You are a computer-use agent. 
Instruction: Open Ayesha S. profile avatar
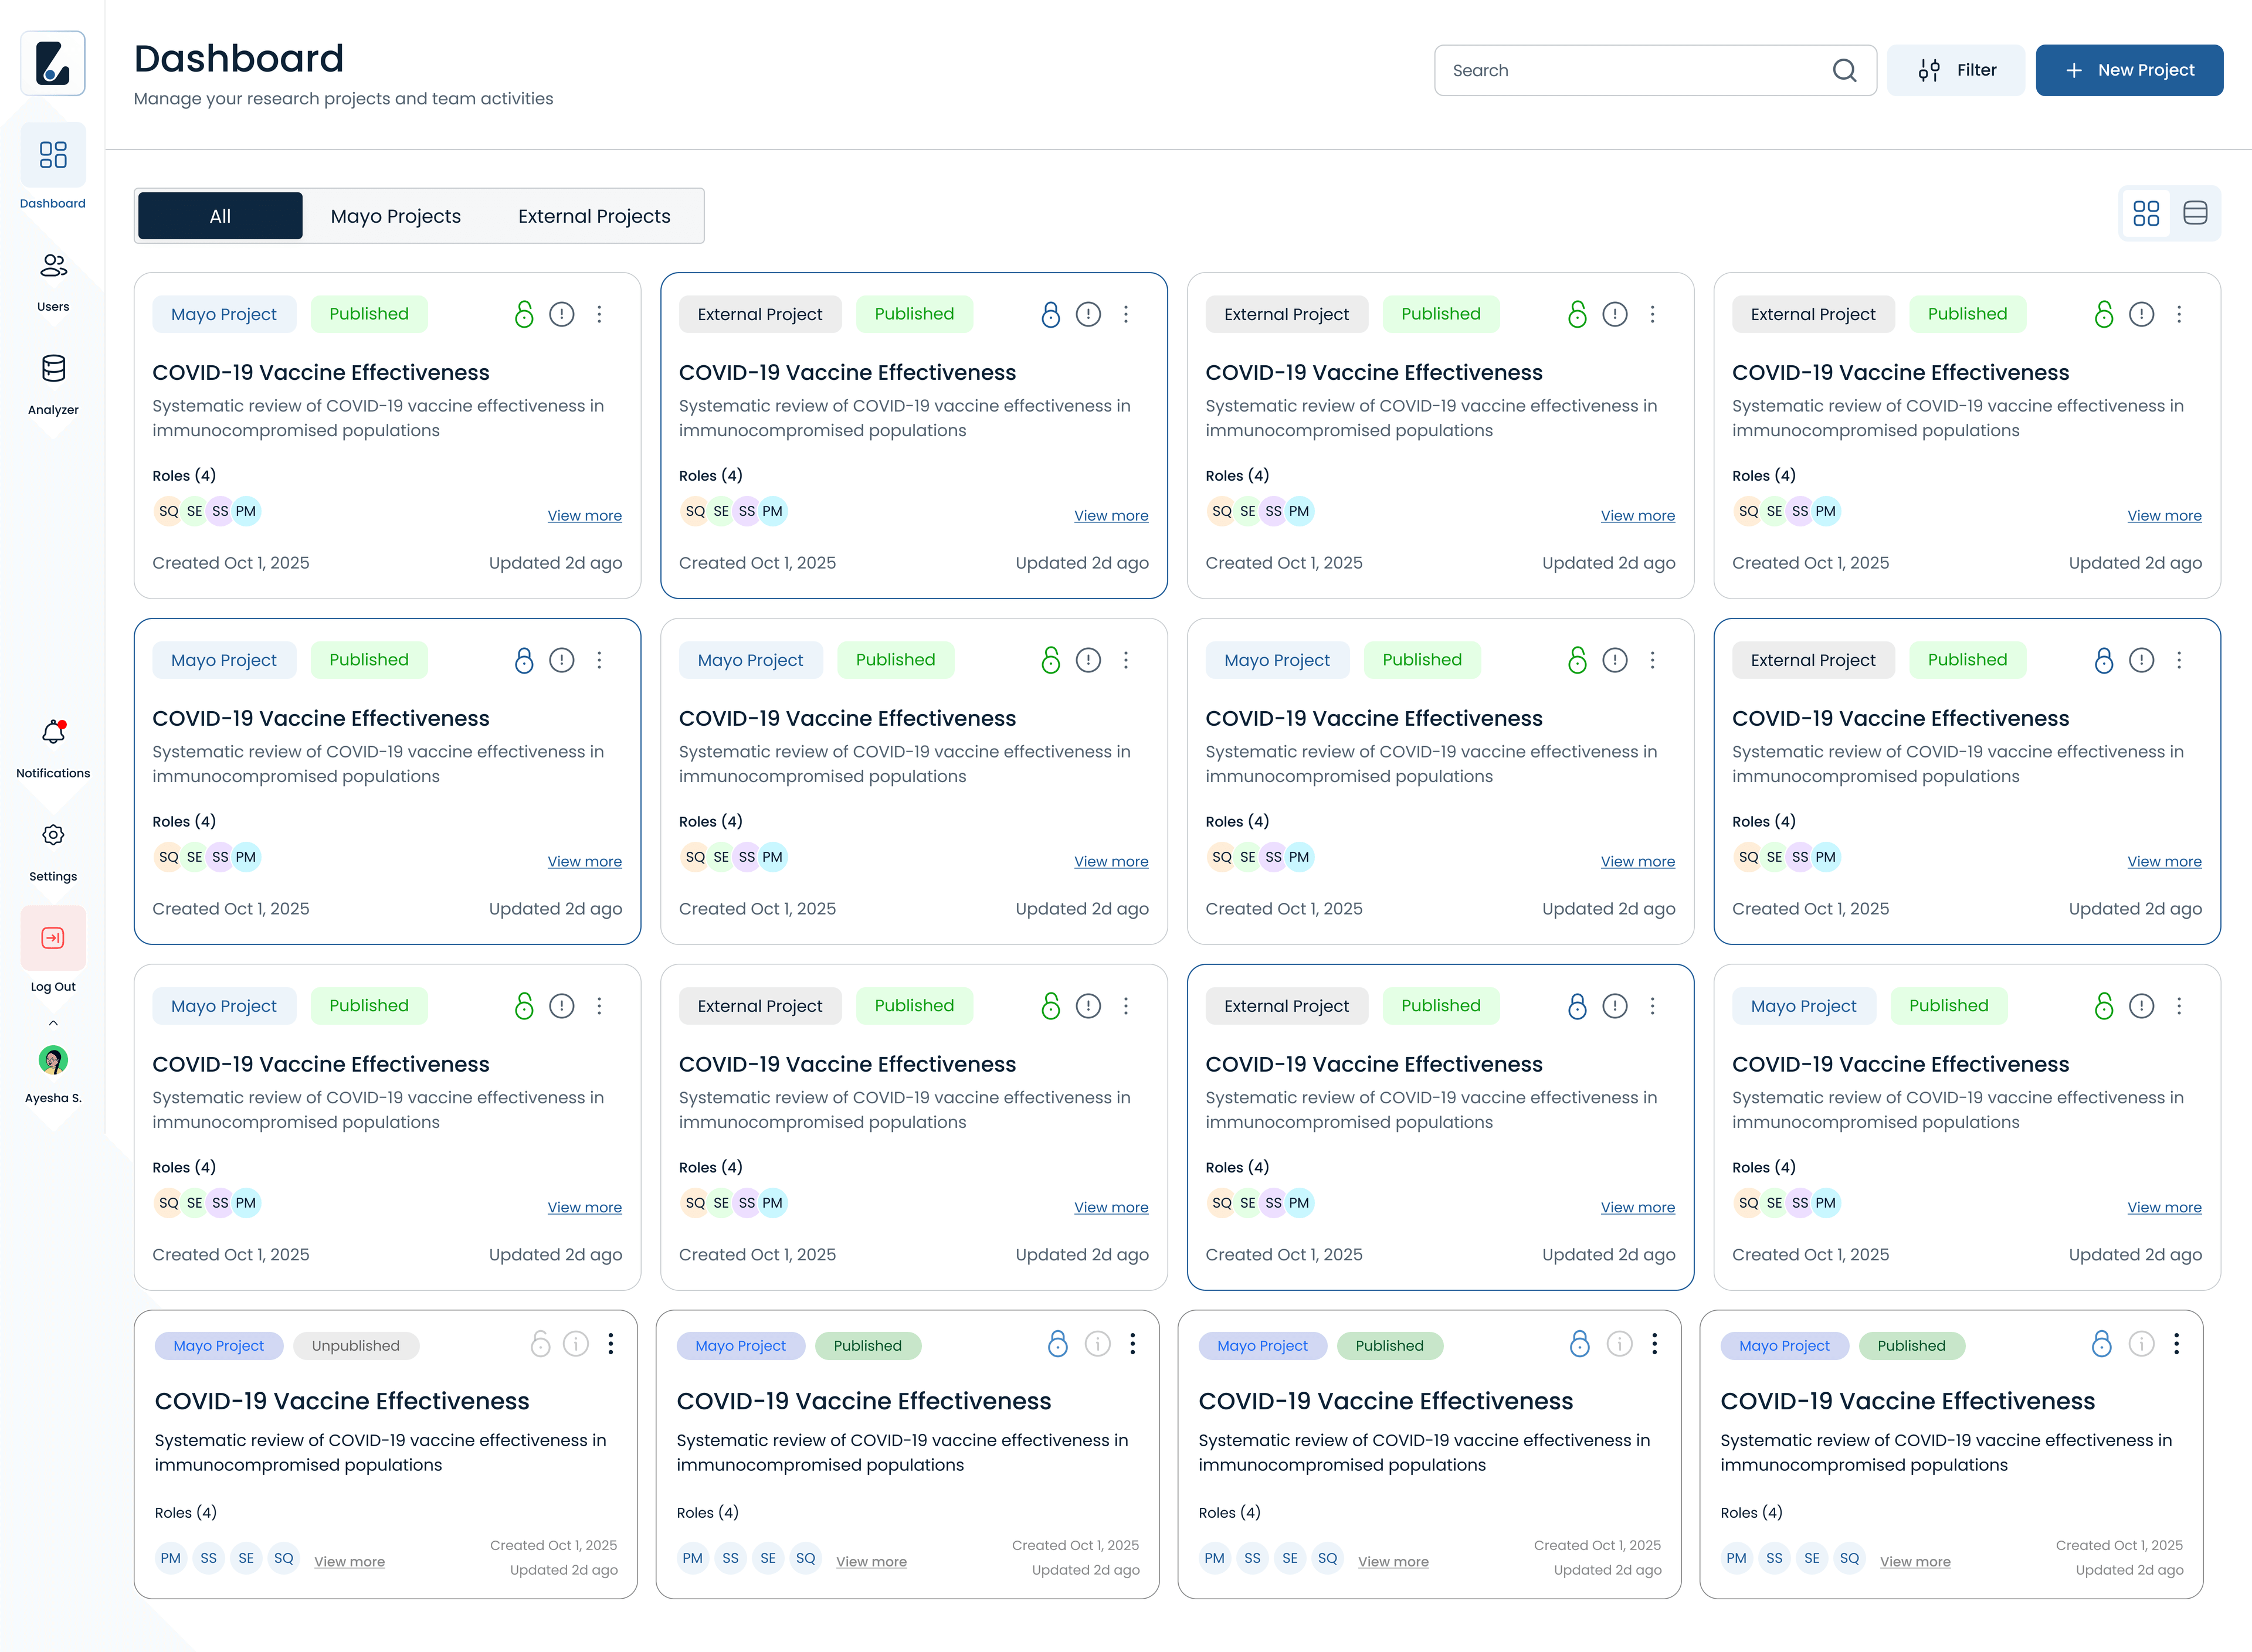point(53,1059)
